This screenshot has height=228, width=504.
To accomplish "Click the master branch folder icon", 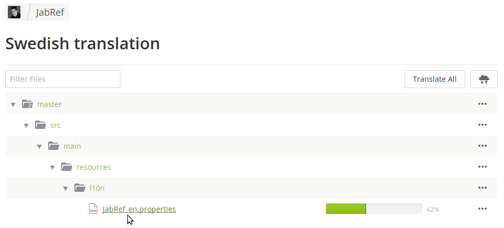I will (27, 104).
